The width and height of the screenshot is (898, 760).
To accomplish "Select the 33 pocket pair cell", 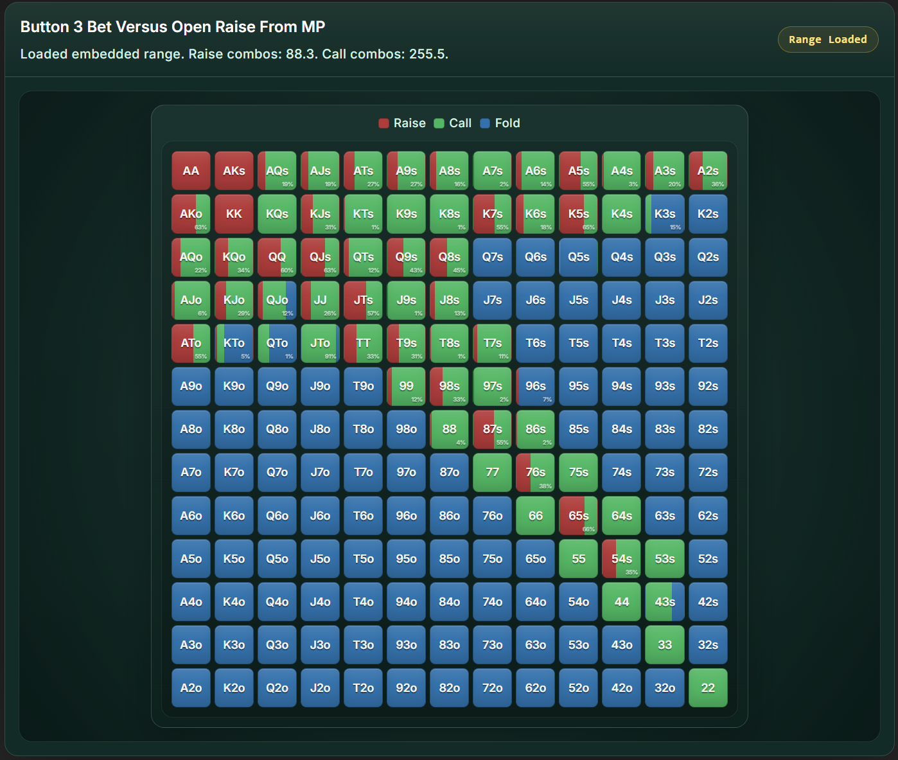I will [665, 645].
